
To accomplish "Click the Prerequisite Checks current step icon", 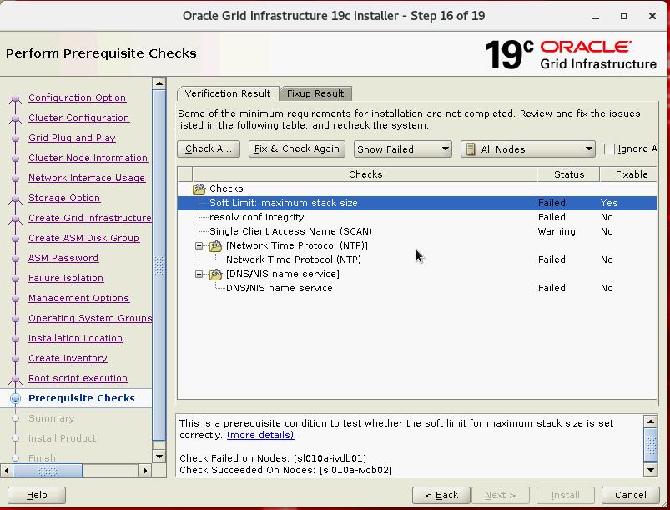I will (15, 399).
